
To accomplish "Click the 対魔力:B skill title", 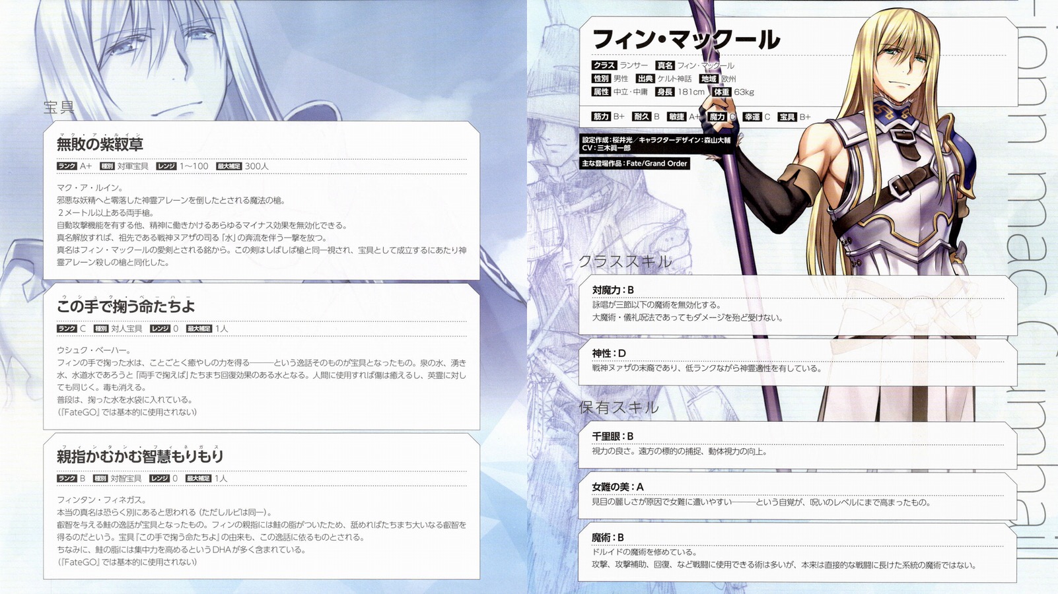I will [613, 290].
